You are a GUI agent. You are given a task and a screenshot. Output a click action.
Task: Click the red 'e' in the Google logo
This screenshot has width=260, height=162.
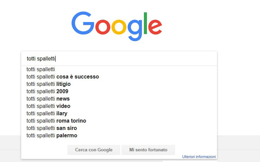click(x=155, y=27)
